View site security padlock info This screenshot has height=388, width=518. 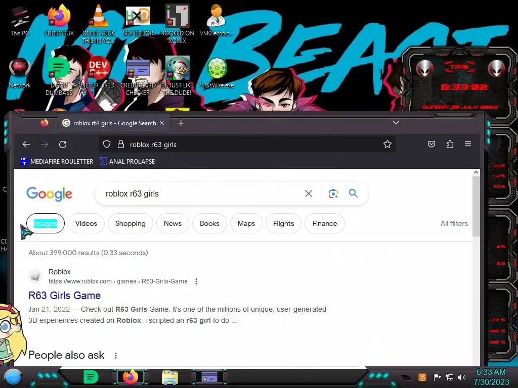click(x=121, y=144)
